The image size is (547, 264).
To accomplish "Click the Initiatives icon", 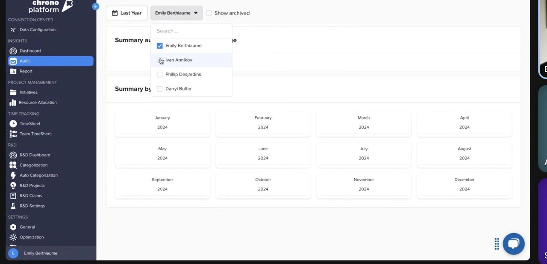I will point(13,92).
